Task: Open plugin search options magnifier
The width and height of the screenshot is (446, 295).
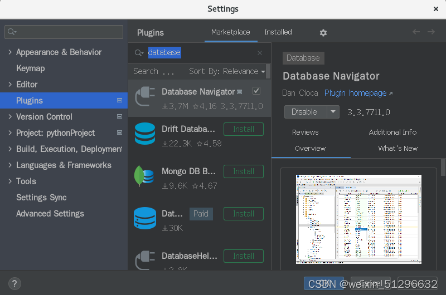Action: [139, 53]
